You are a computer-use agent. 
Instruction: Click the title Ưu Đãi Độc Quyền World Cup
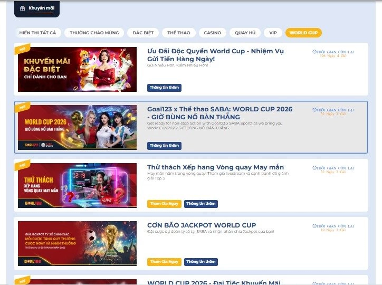click(x=215, y=55)
